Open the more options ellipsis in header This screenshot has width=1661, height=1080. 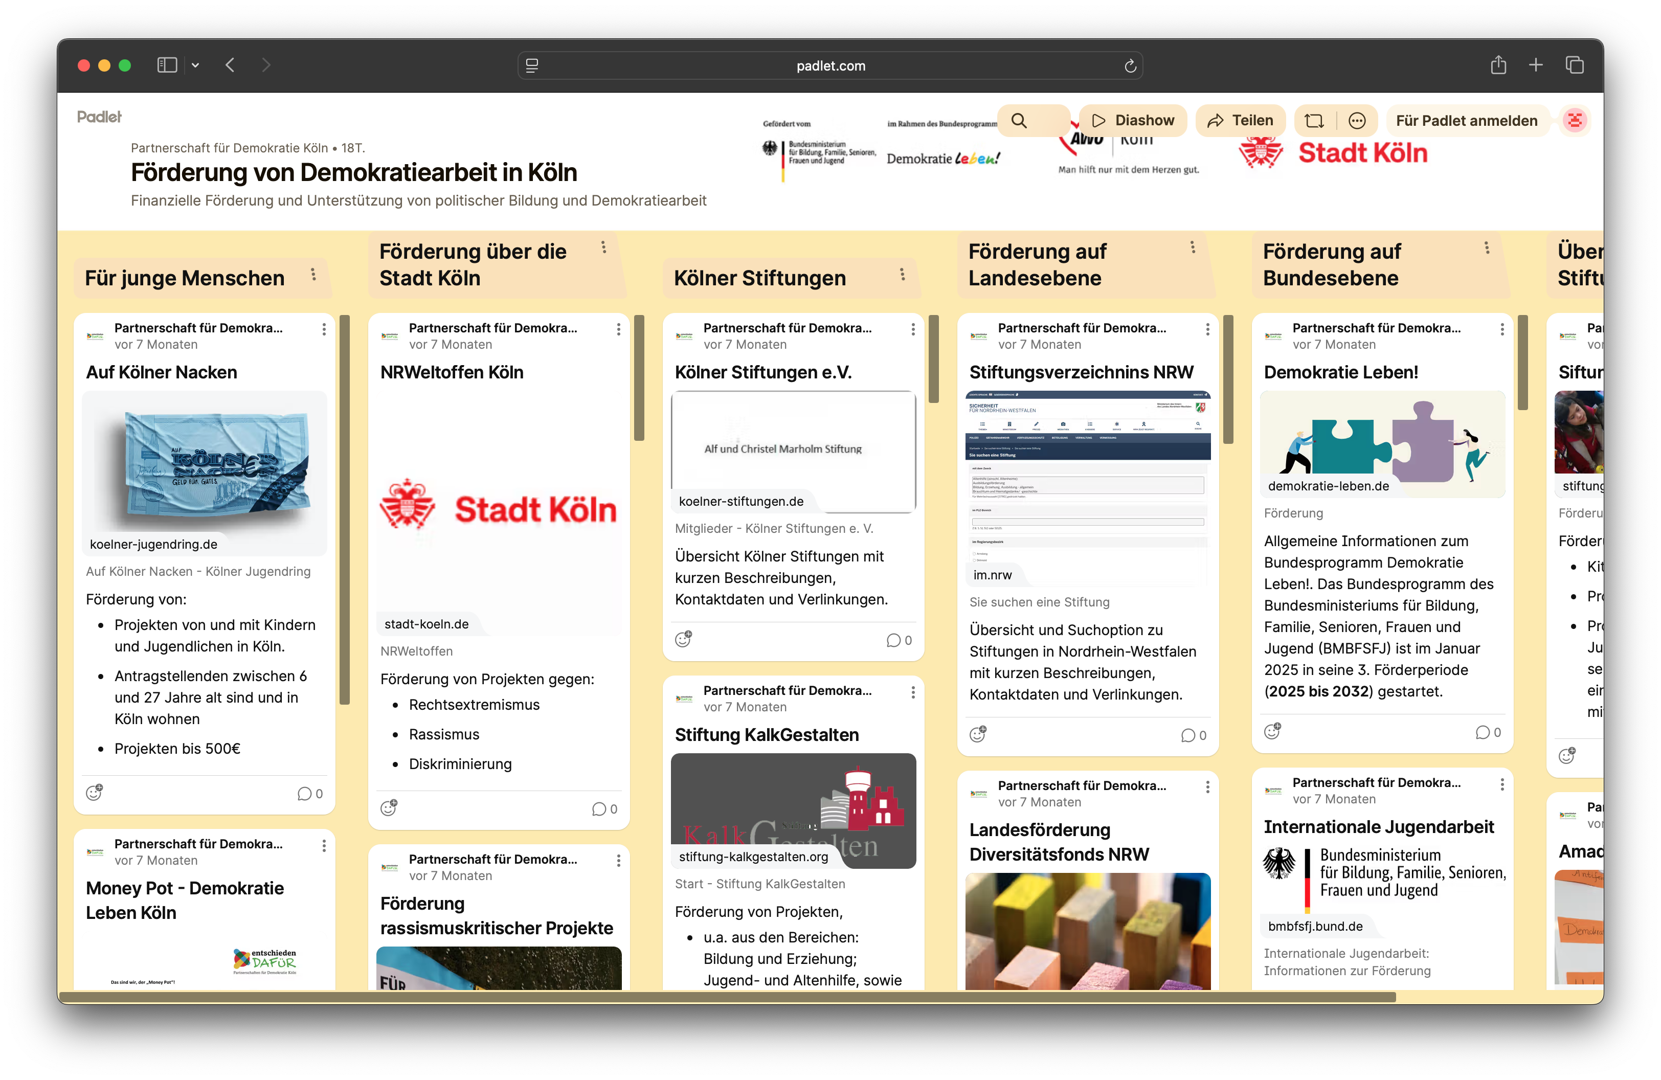click(1357, 121)
